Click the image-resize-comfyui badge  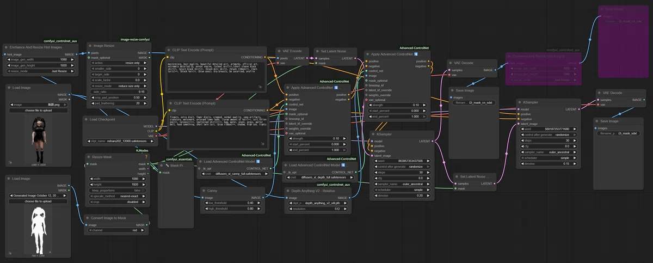(x=134, y=39)
